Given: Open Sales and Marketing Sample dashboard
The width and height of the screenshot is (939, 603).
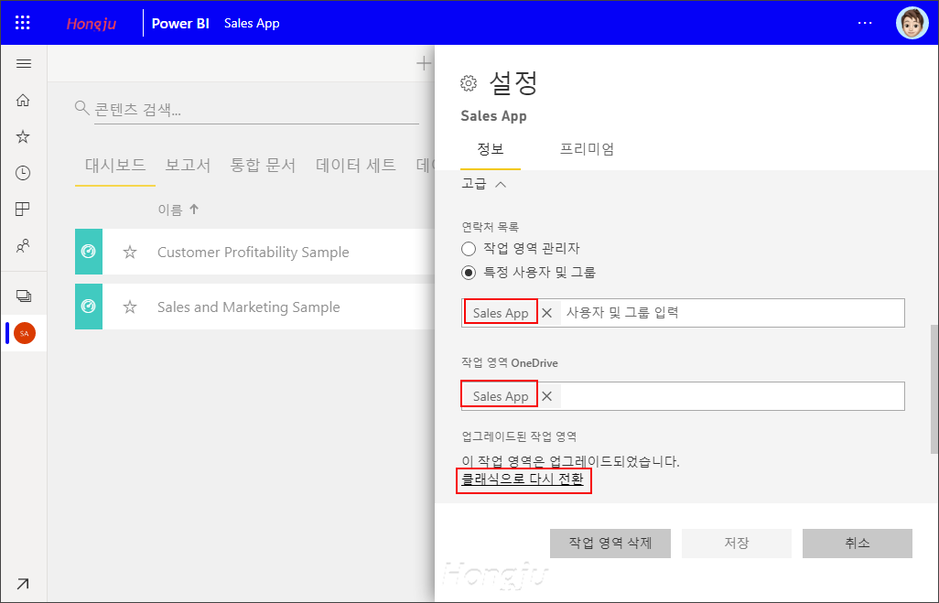Looking at the screenshot, I should [x=249, y=307].
